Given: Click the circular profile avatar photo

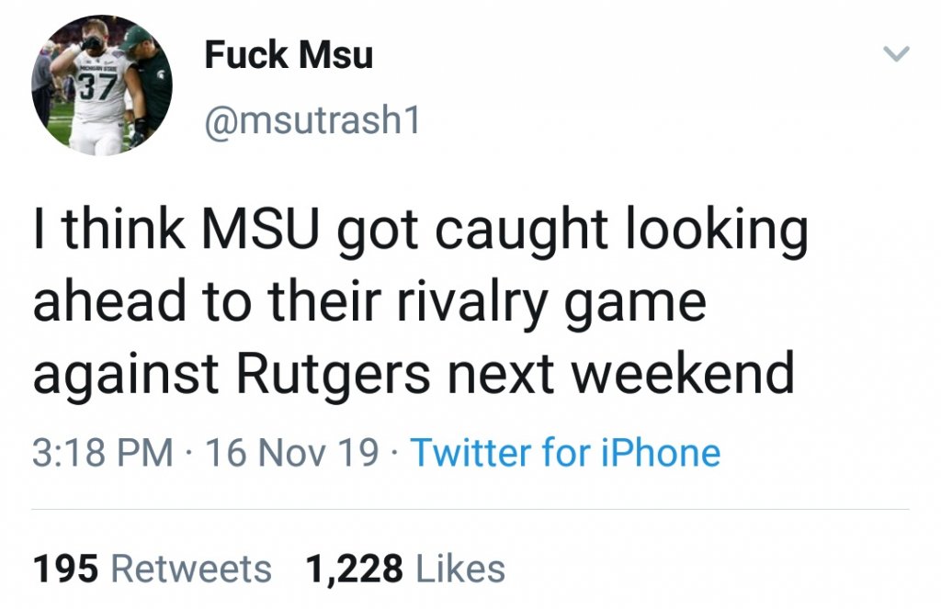Looking at the screenshot, I should (x=102, y=85).
